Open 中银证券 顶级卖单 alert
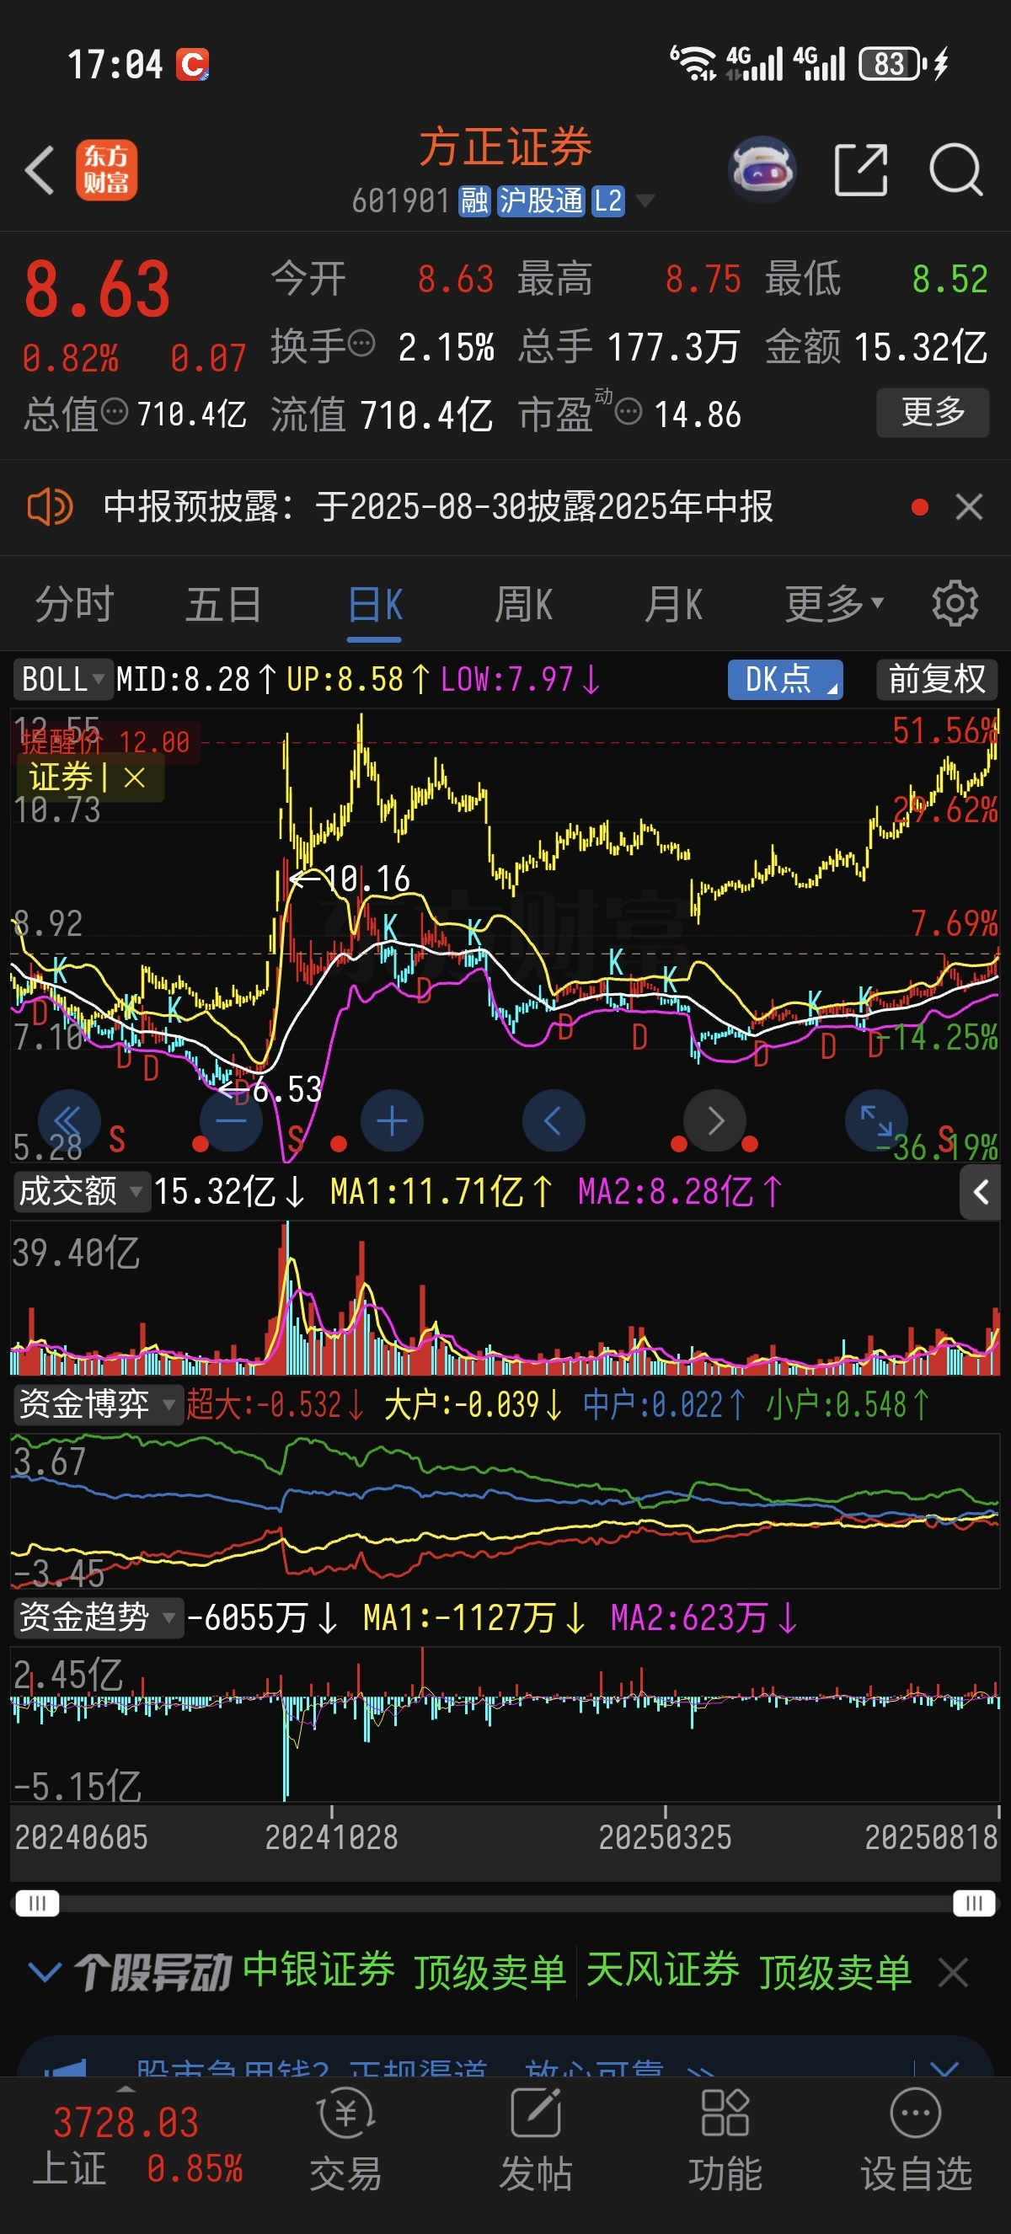 405,1971
